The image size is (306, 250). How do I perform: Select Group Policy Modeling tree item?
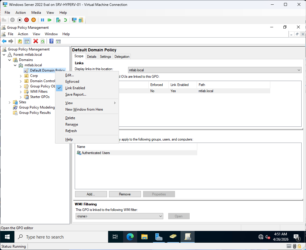click(37, 107)
